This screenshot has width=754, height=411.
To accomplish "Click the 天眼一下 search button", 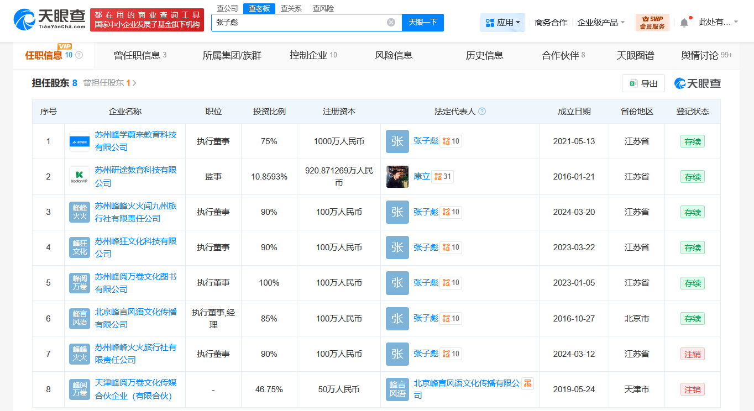I will [423, 22].
